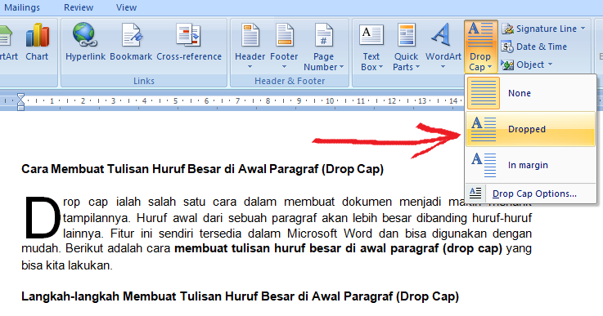
Task: Open the Text Box dropdown arrow
Action: (380, 67)
